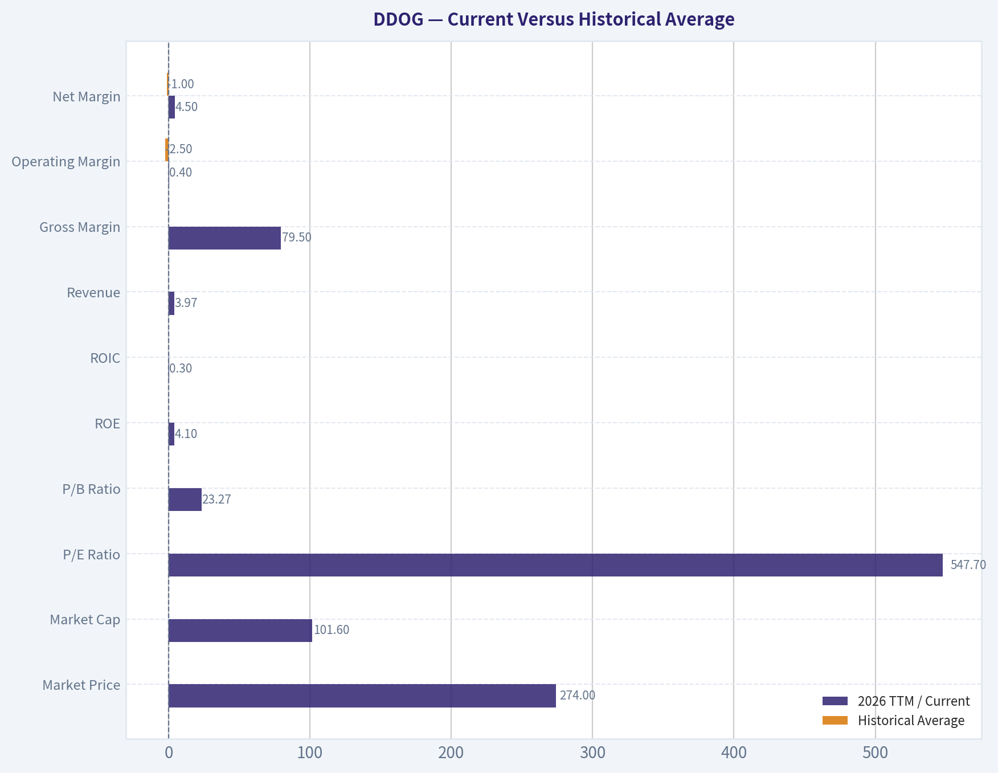Select the "Market Cap" axis label
Screen dimensions: 998x773
point(85,620)
